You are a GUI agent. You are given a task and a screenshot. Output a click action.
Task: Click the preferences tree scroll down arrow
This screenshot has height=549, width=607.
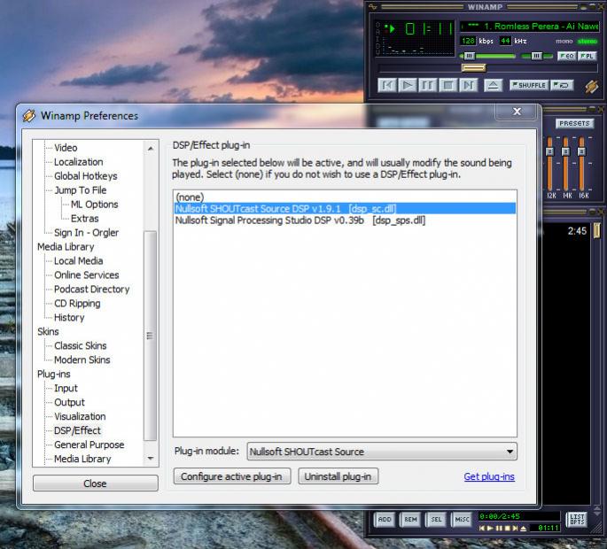[x=151, y=459]
